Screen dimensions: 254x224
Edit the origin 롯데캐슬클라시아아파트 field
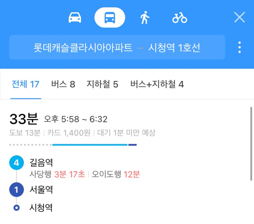pyautogui.click(x=83, y=48)
